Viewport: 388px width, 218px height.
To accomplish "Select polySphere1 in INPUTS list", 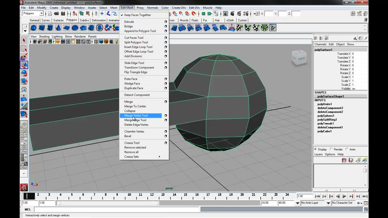I will (326, 116).
